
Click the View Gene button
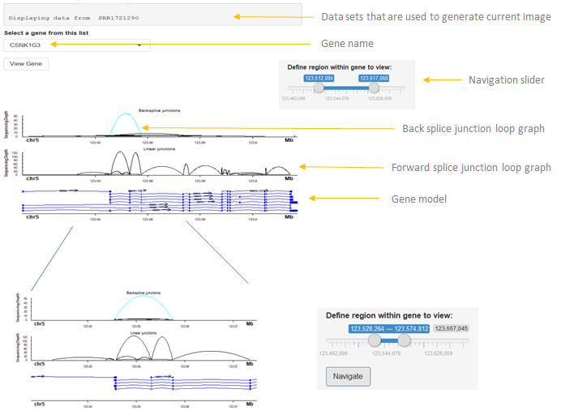(x=26, y=64)
